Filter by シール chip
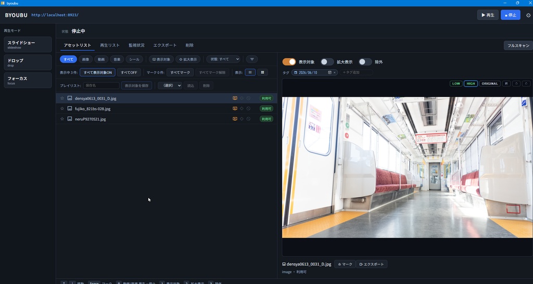533x284 pixels. point(134,59)
